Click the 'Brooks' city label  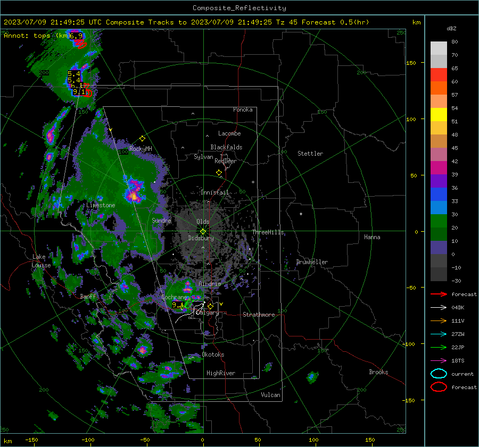click(378, 372)
